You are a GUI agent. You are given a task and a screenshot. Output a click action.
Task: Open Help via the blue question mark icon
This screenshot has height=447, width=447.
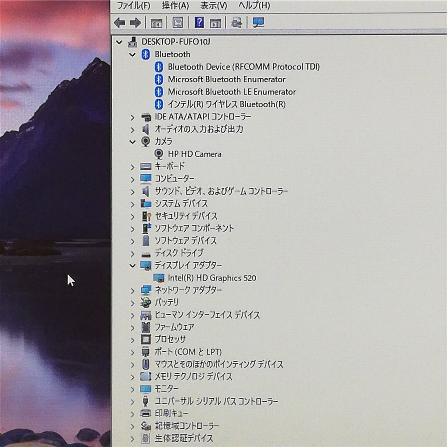[x=199, y=22]
